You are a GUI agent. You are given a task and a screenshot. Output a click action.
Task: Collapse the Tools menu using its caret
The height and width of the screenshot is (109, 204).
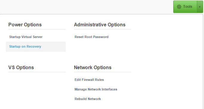(x=200, y=7)
